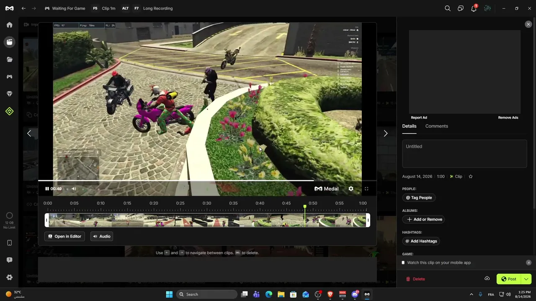Click the F5 Clip 1m hotkey
This screenshot has width=536, height=301.
[x=103, y=8]
